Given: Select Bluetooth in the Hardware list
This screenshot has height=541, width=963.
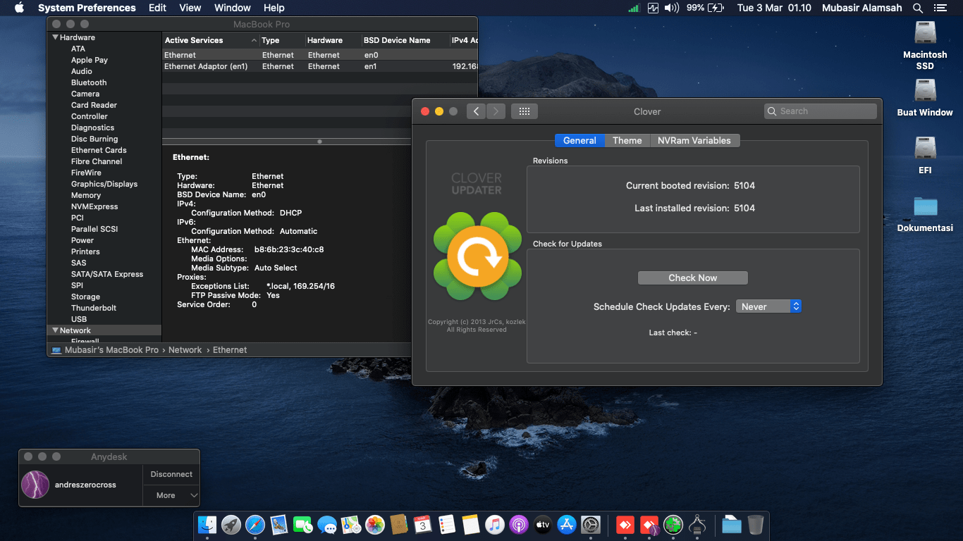Looking at the screenshot, I should 89,82.
